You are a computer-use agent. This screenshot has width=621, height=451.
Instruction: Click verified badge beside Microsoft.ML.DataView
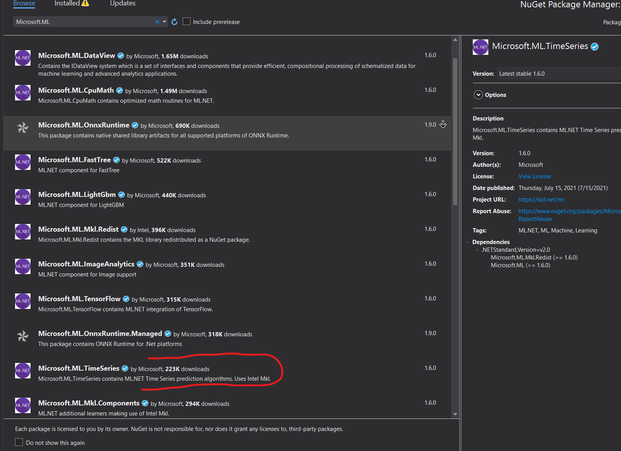[x=121, y=56]
